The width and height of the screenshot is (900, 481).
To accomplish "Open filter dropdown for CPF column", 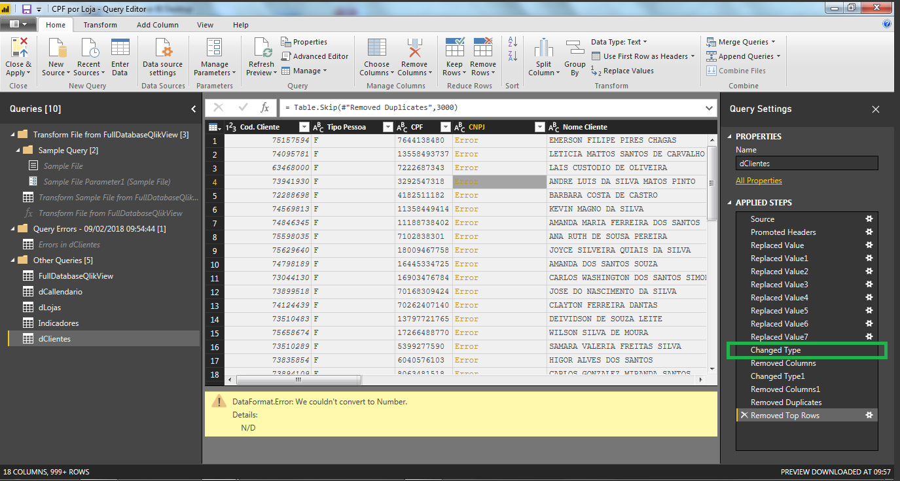I will coord(446,127).
